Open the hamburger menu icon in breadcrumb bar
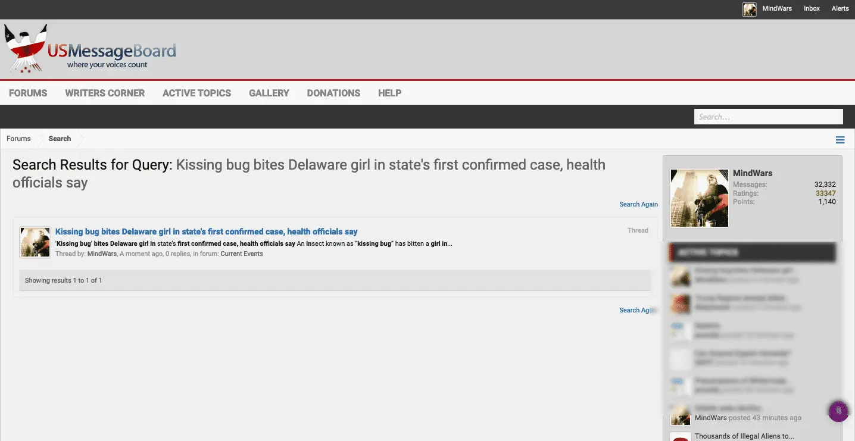 tap(840, 140)
